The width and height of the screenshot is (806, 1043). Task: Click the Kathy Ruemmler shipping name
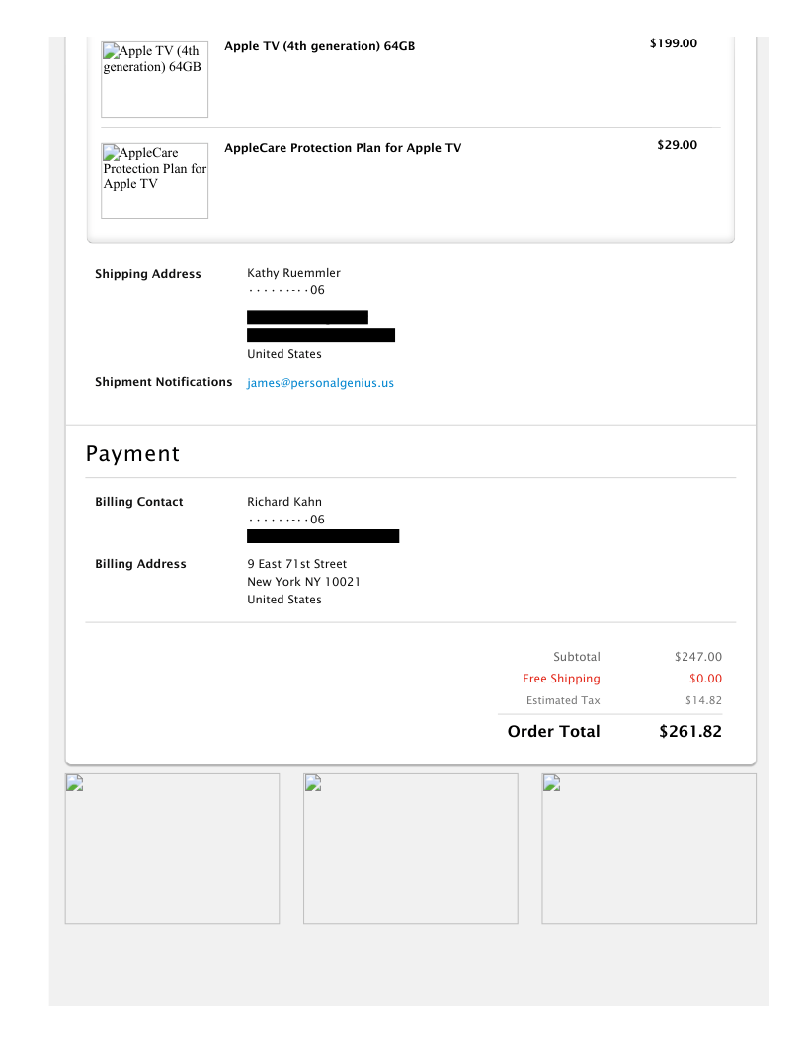[293, 273]
